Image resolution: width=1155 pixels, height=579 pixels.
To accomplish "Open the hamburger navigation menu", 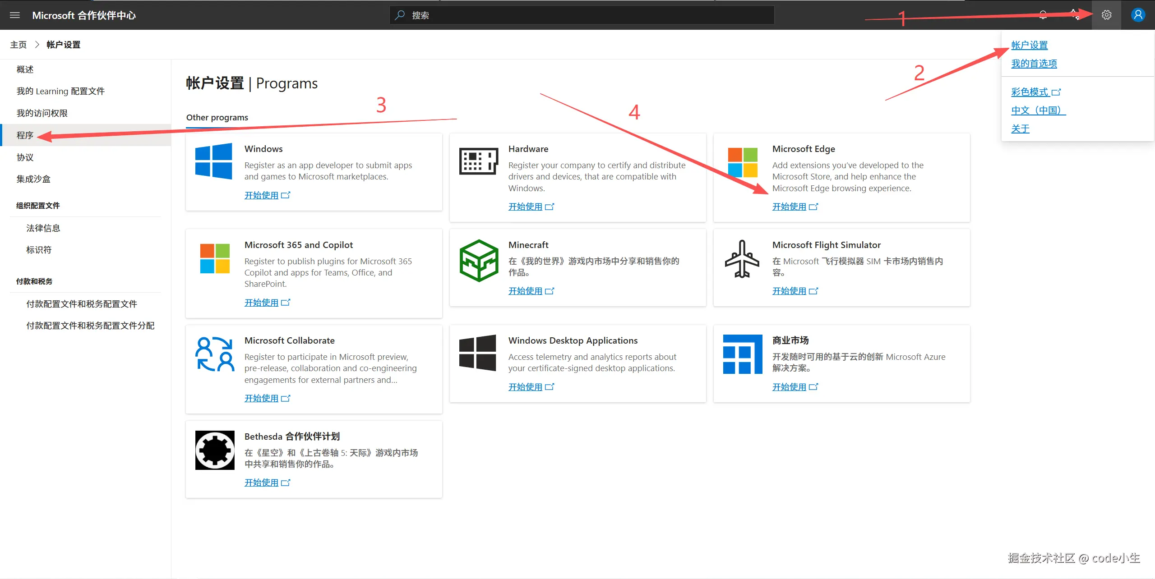I will pyautogui.click(x=15, y=15).
